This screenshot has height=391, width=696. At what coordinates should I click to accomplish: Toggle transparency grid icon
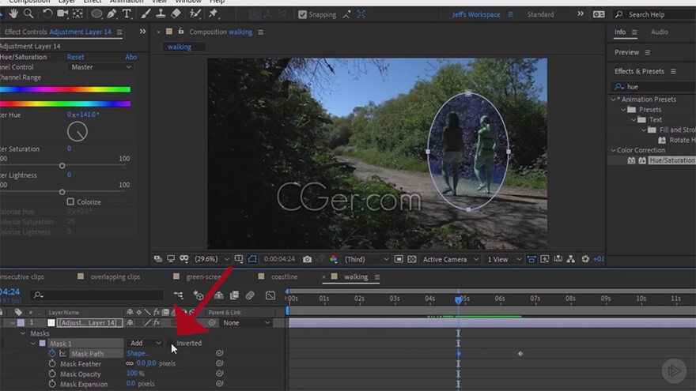point(412,259)
